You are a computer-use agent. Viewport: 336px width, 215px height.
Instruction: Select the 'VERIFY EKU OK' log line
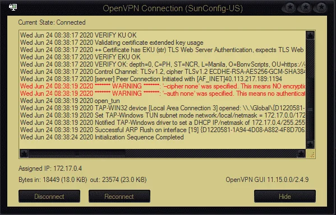(80, 57)
